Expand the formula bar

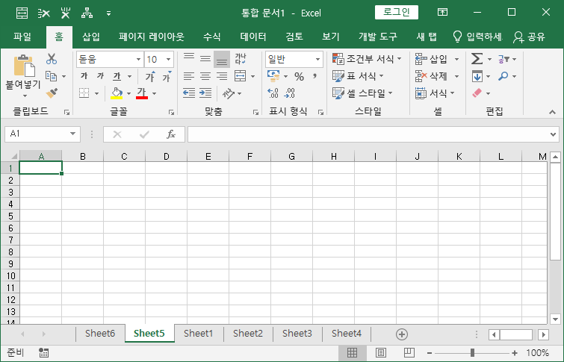pyautogui.click(x=553, y=134)
